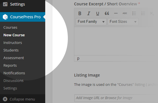The height and width of the screenshot is (103, 158).
Task: Go to the Instructors submenu item
Action: click(x=13, y=42)
